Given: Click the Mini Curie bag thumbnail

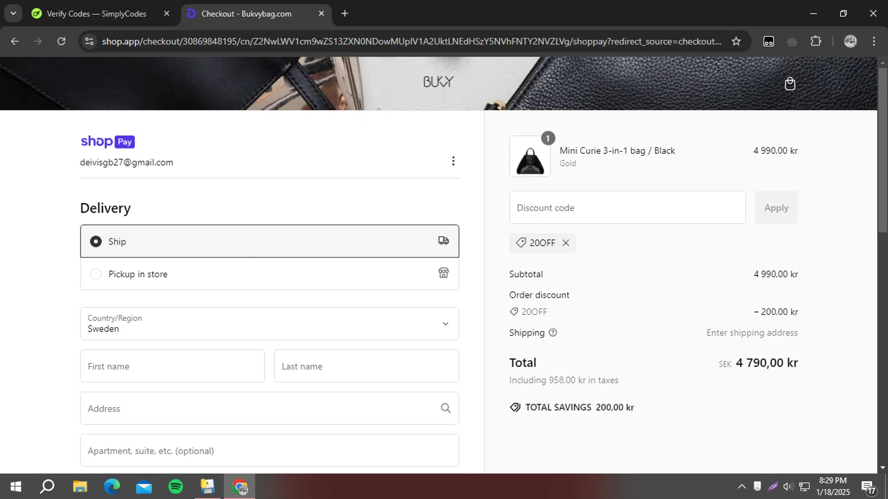Looking at the screenshot, I should (x=530, y=156).
